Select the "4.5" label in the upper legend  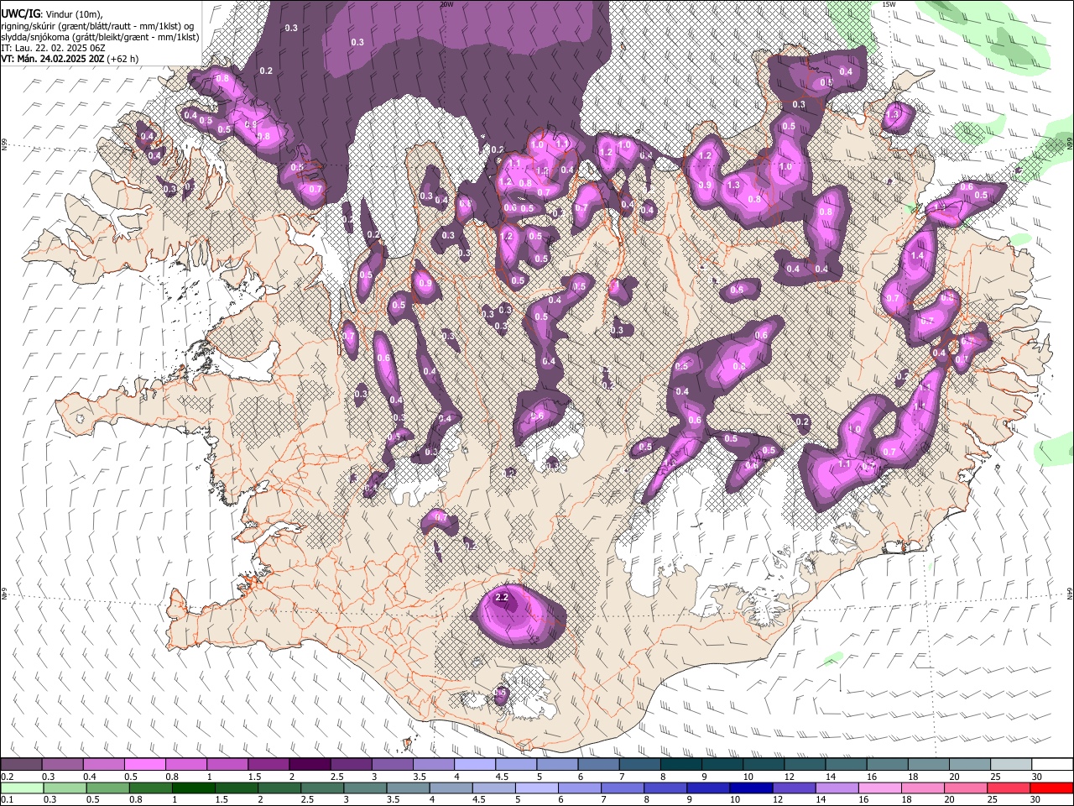pos(502,777)
